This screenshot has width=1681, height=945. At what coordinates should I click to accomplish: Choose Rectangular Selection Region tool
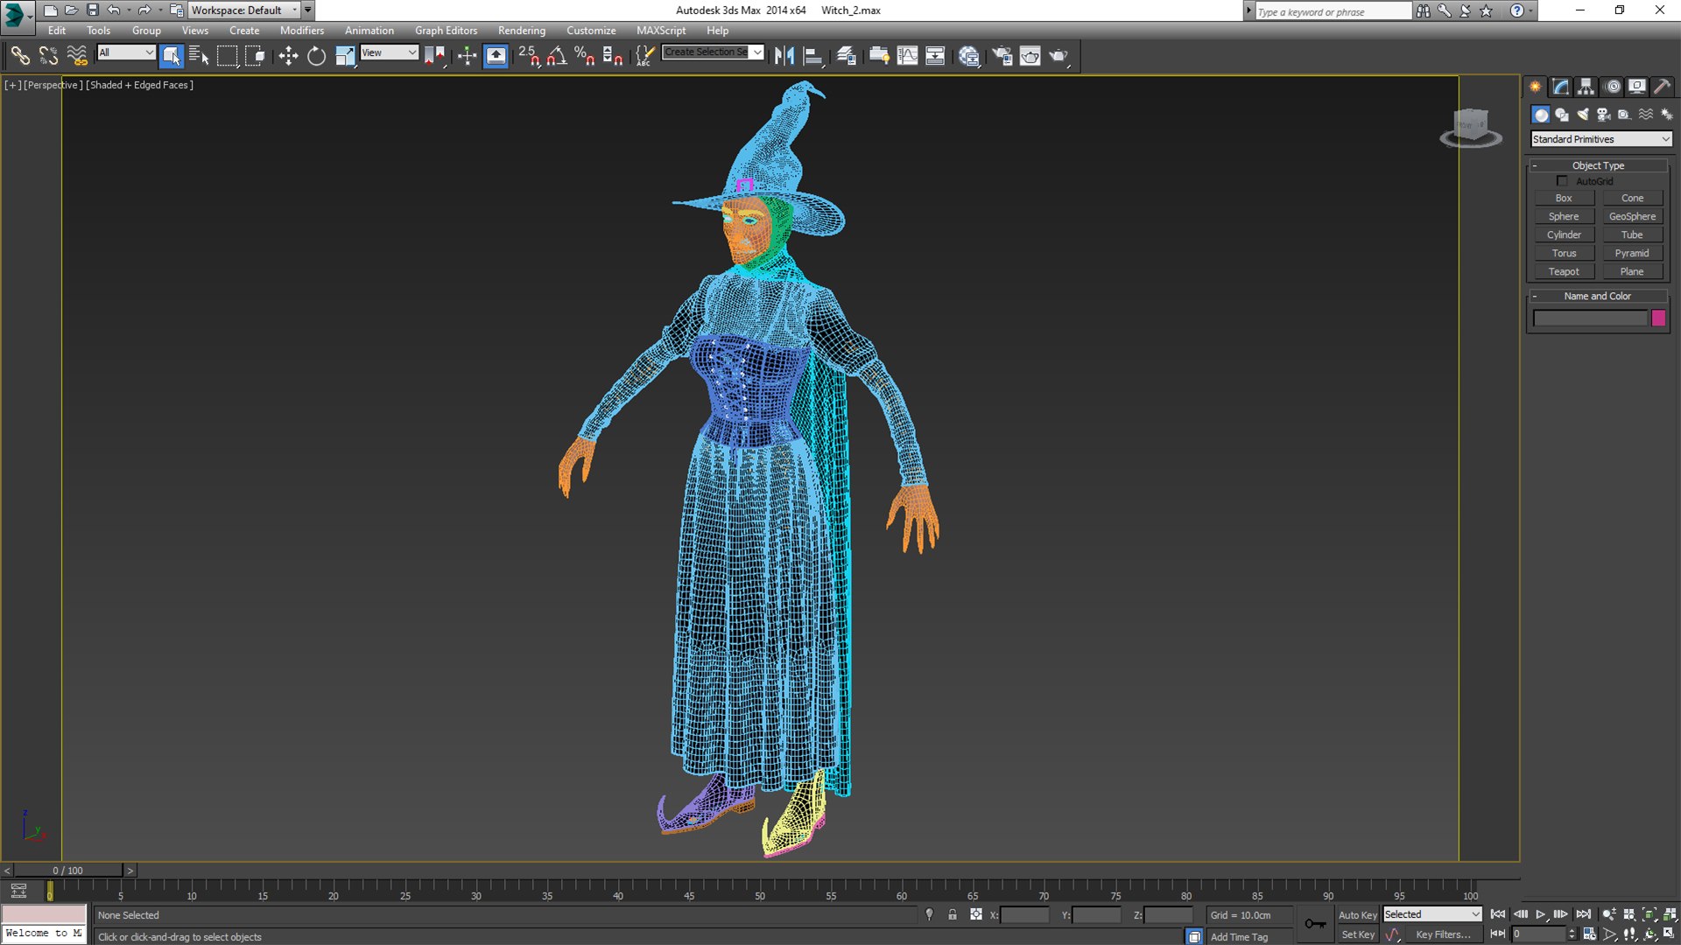(x=227, y=56)
